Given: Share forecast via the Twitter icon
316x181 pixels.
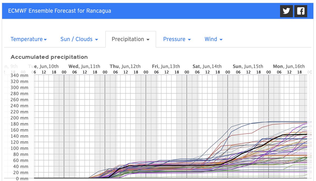Looking at the screenshot, I should click(x=286, y=11).
